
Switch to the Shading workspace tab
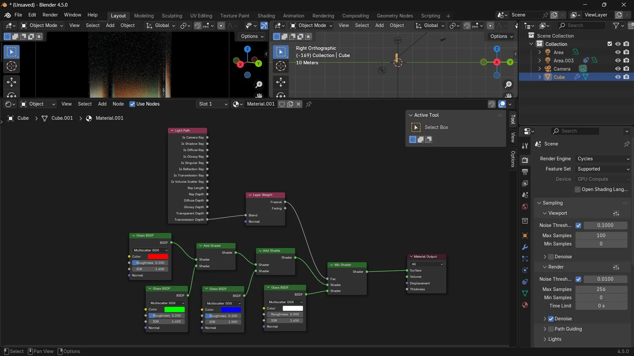pos(266,16)
